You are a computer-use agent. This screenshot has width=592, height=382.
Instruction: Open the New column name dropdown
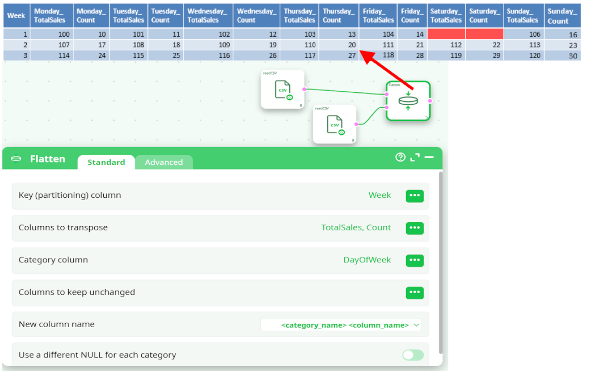[x=341, y=325]
